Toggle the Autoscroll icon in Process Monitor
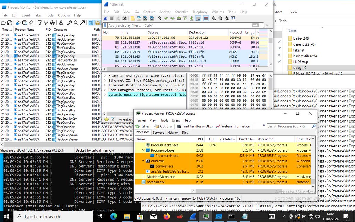This screenshot has width=355, height=222. pos(25,23)
